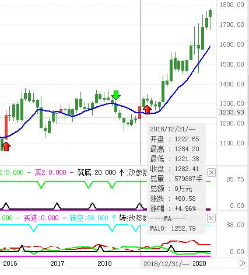
Task: Click the 涨幅 +4.96% tooltip row
Action: pos(173,208)
